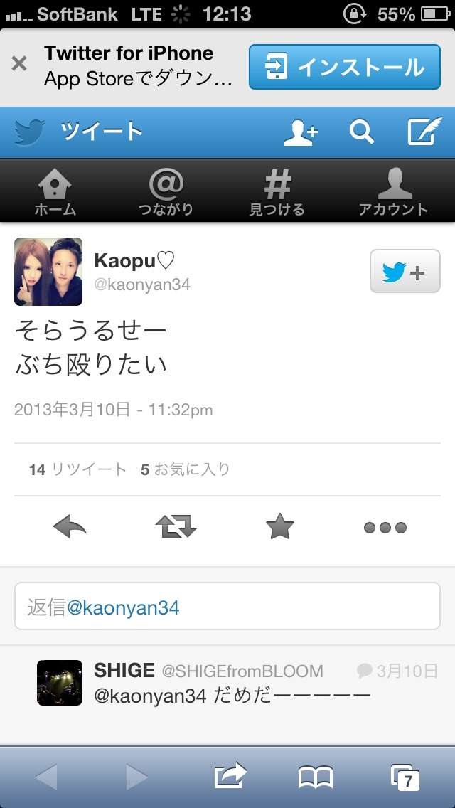Screen dimensions: 455x808
Task: Switch to the つながり tab
Action: 166,193
